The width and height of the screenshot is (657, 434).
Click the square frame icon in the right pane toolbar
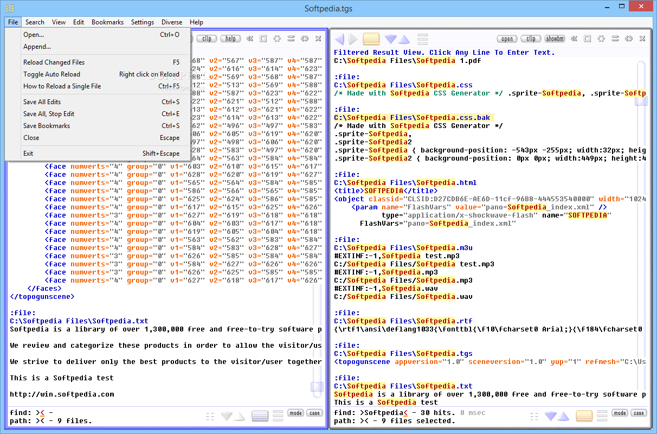click(x=588, y=39)
